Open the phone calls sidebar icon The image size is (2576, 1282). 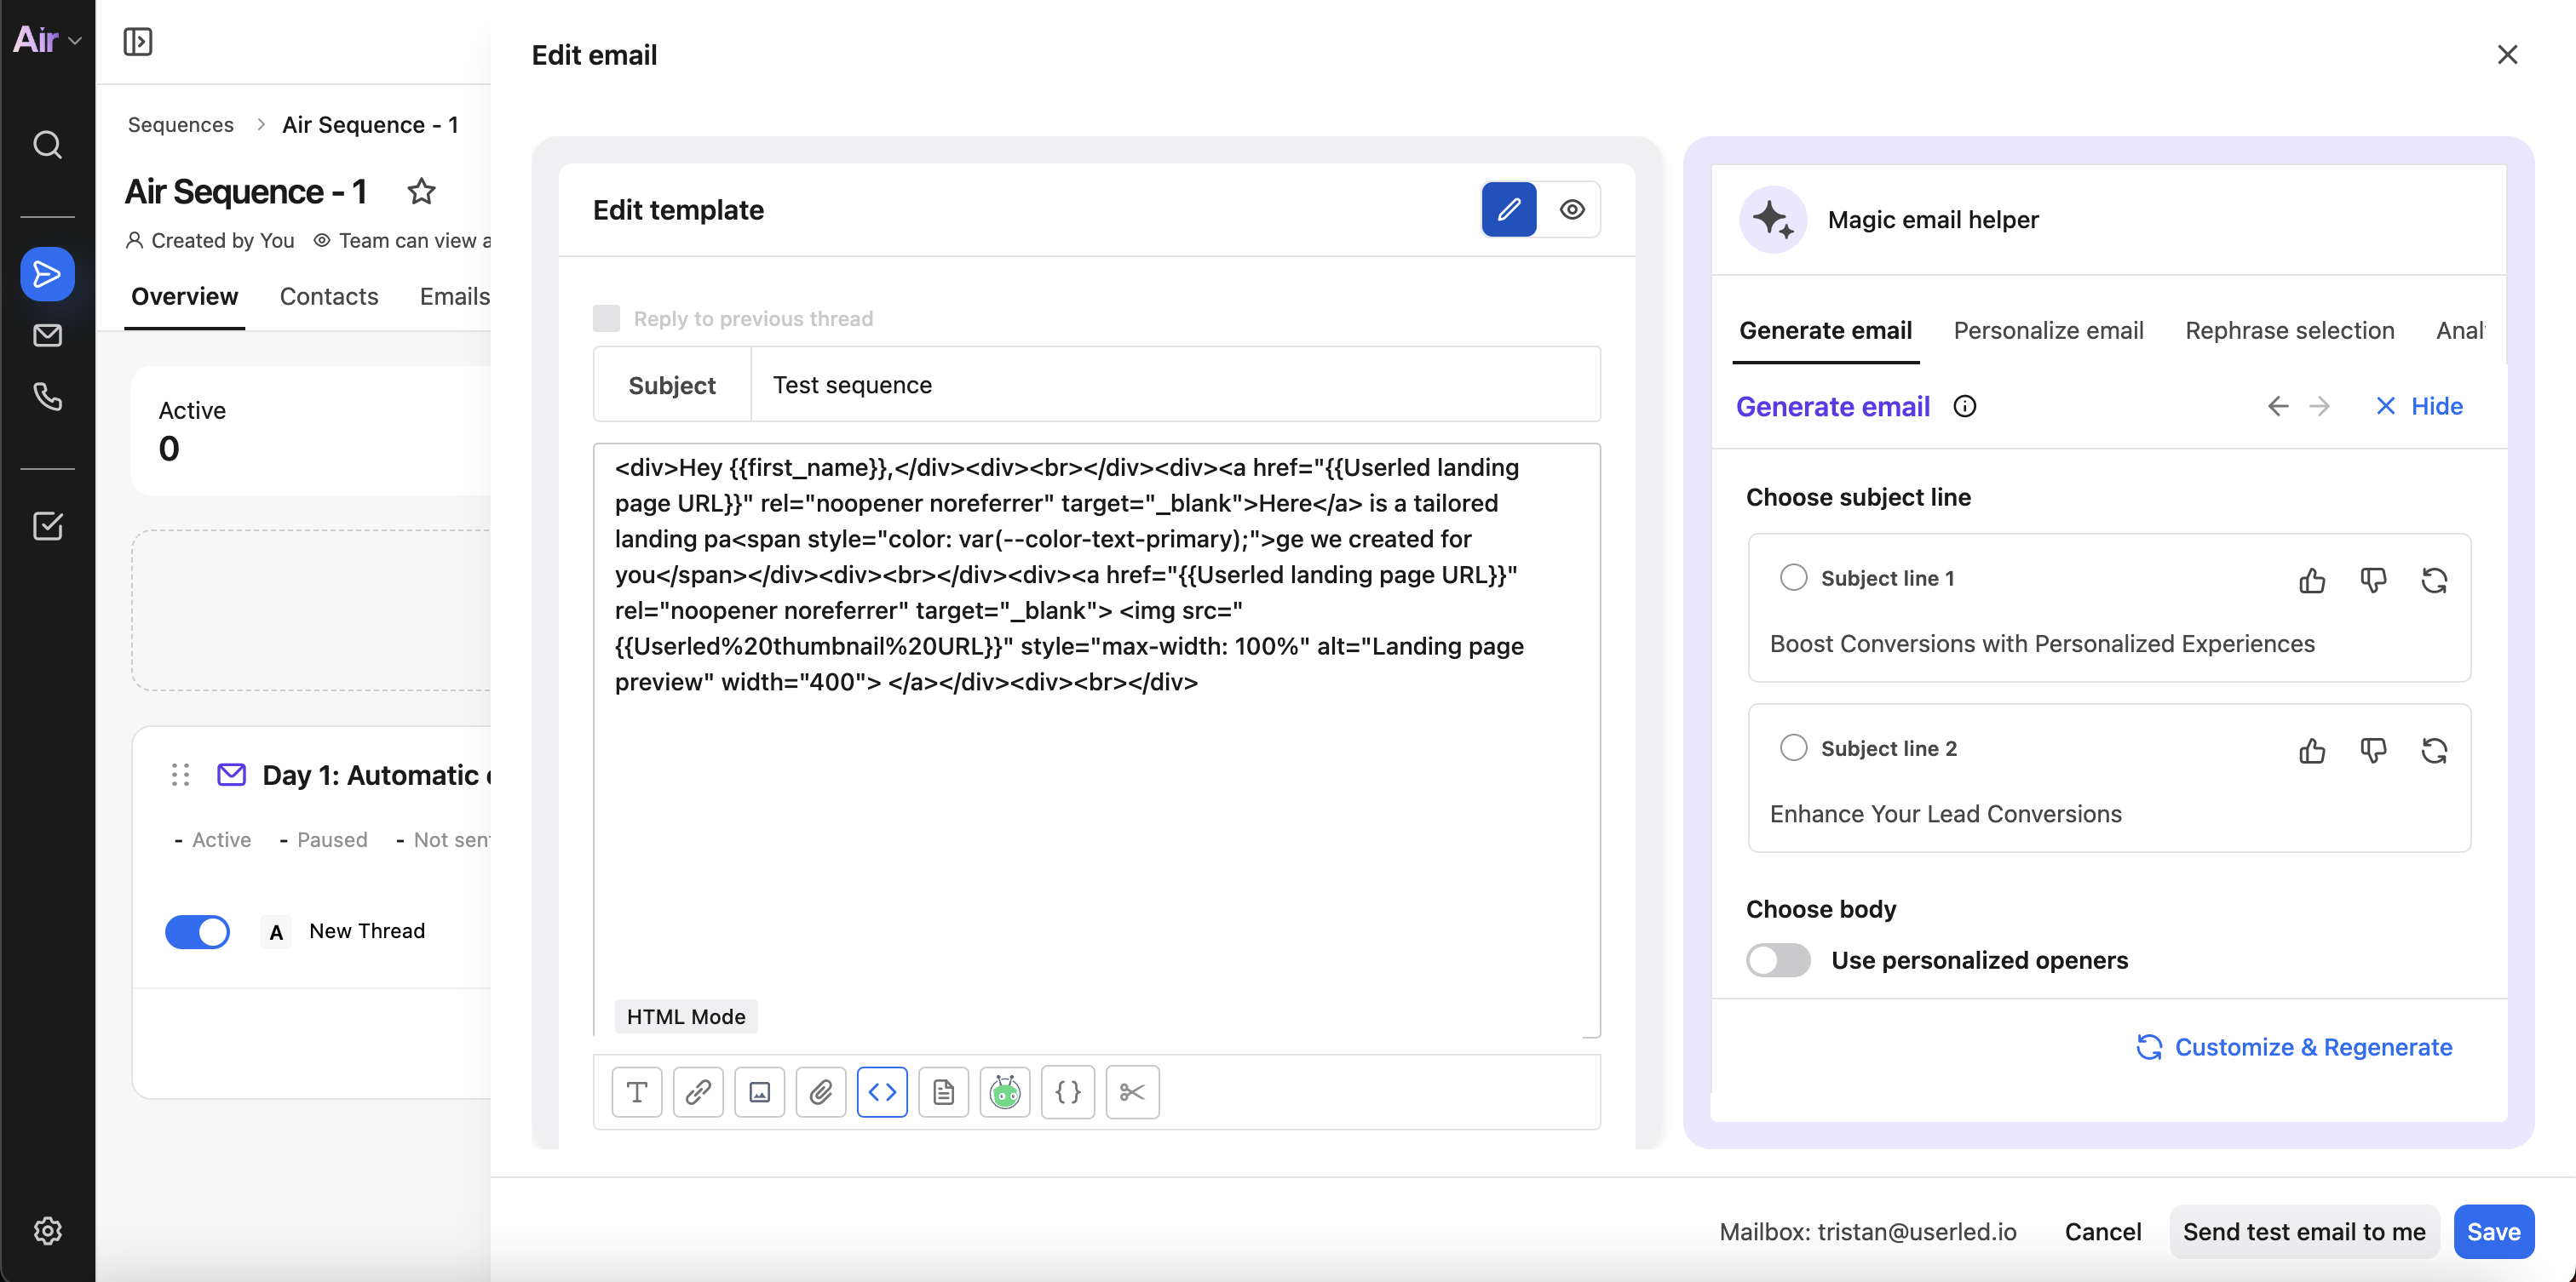click(47, 398)
